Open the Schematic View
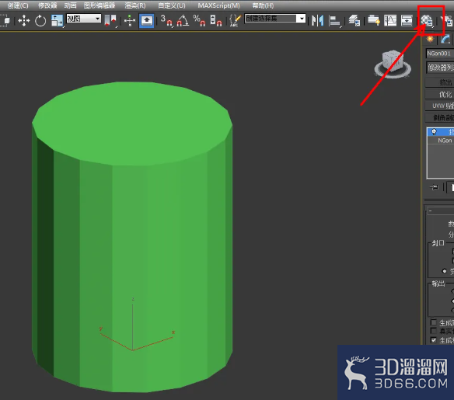454x400 pixels. 407,20
